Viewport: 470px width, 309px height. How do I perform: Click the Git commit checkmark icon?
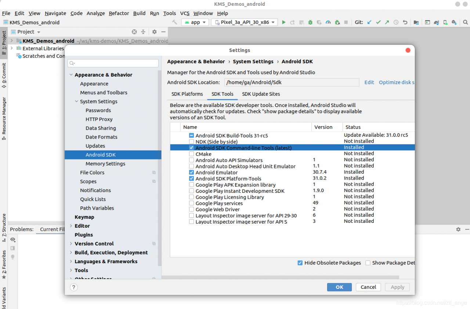[378, 22]
